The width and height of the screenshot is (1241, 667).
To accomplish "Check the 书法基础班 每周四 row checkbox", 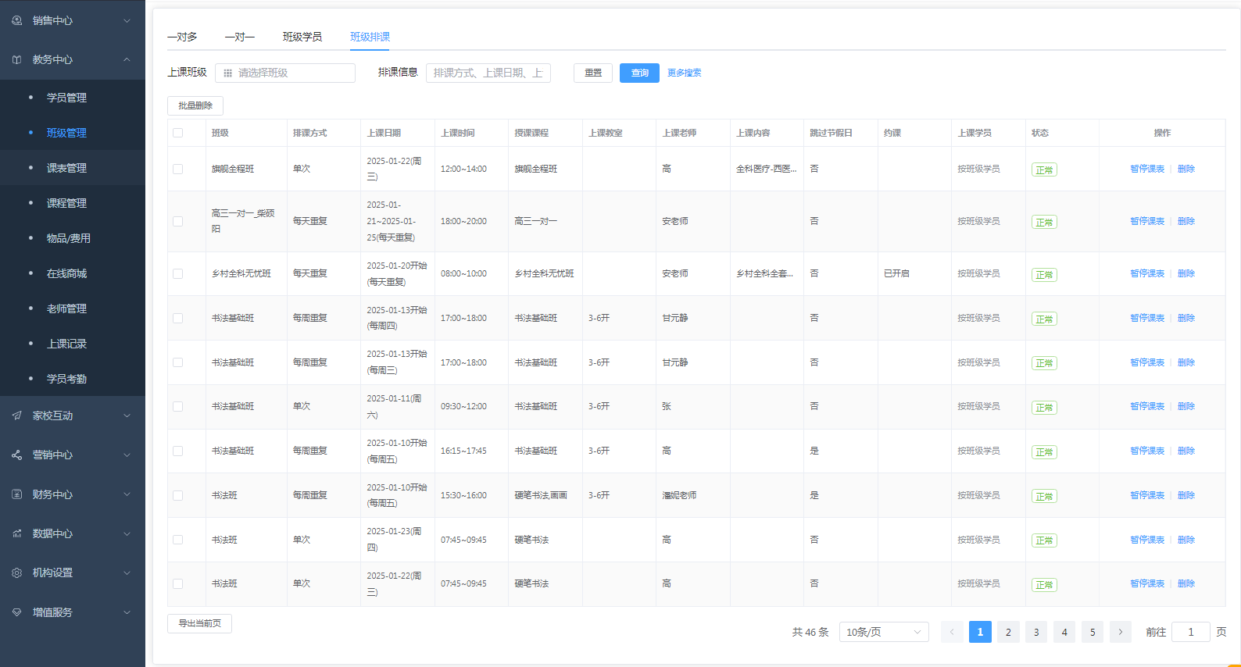I will tap(178, 318).
